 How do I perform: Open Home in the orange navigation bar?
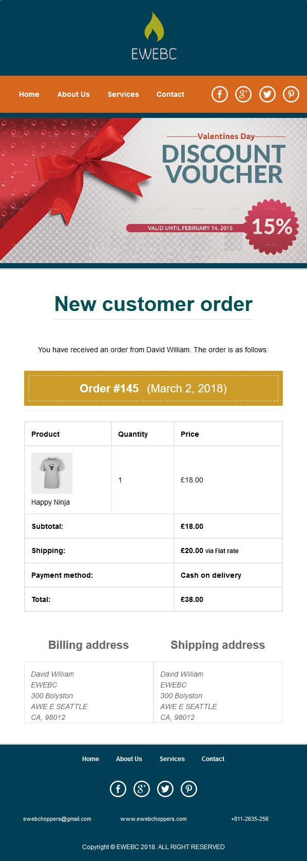pyautogui.click(x=29, y=94)
